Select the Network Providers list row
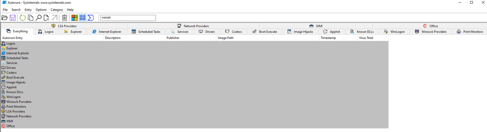The width and height of the screenshot is (487, 132). (x=195, y=117)
